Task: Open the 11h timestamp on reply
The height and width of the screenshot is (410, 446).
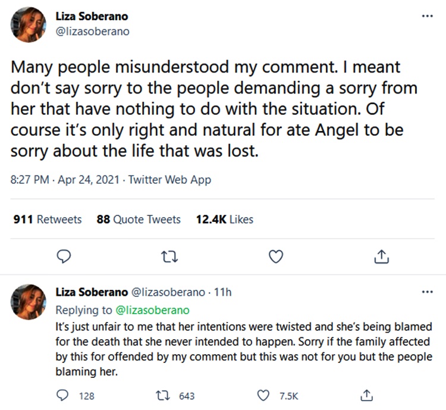Action: [x=222, y=292]
